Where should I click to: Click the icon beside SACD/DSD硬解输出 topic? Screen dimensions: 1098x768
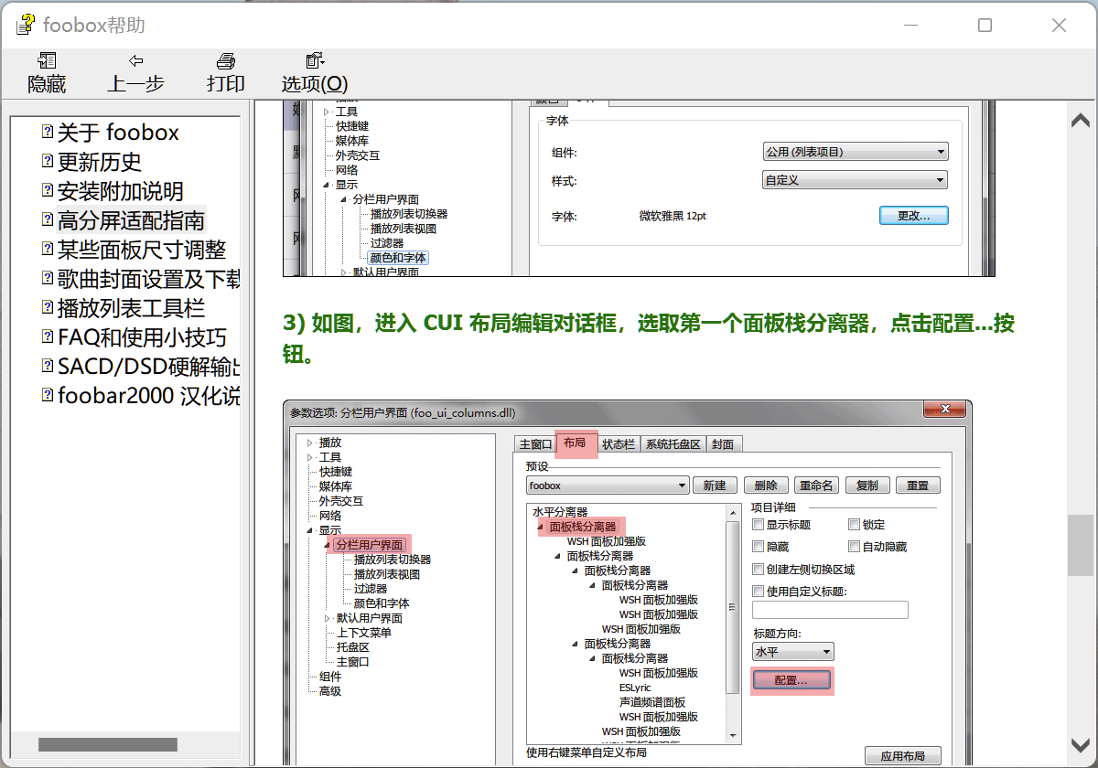coord(47,366)
